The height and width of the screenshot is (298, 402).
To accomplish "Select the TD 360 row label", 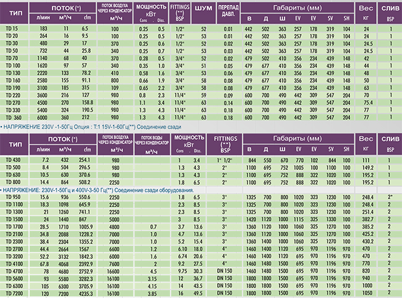I will point(12,117).
